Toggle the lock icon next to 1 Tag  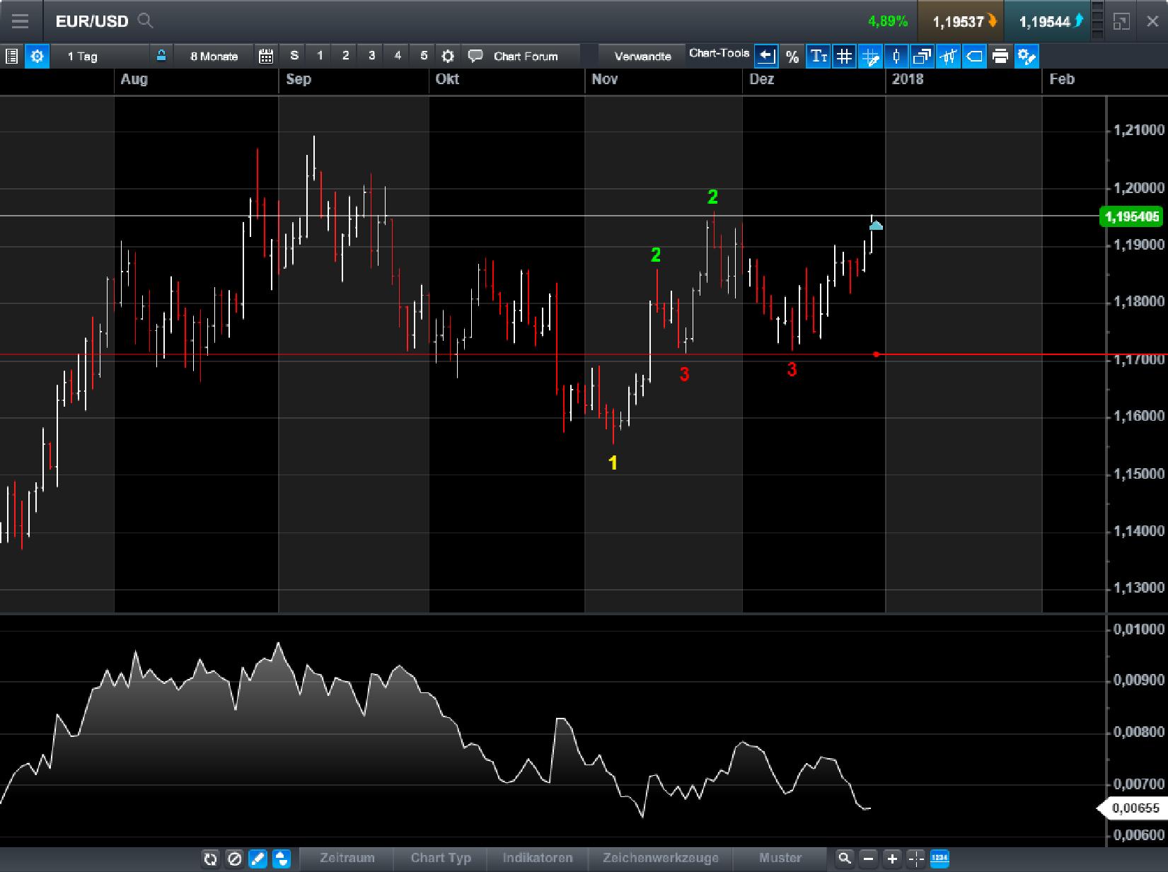click(x=161, y=56)
